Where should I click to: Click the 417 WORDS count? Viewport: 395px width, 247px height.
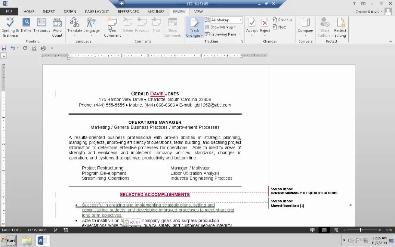(x=37, y=230)
